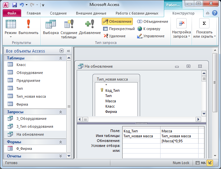Select З_Тип оборудования query
221x169 pixels.
(x=35, y=126)
